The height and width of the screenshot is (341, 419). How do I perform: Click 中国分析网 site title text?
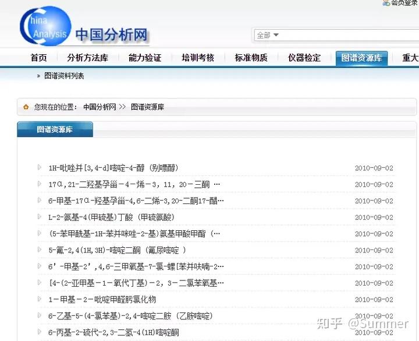111,35
